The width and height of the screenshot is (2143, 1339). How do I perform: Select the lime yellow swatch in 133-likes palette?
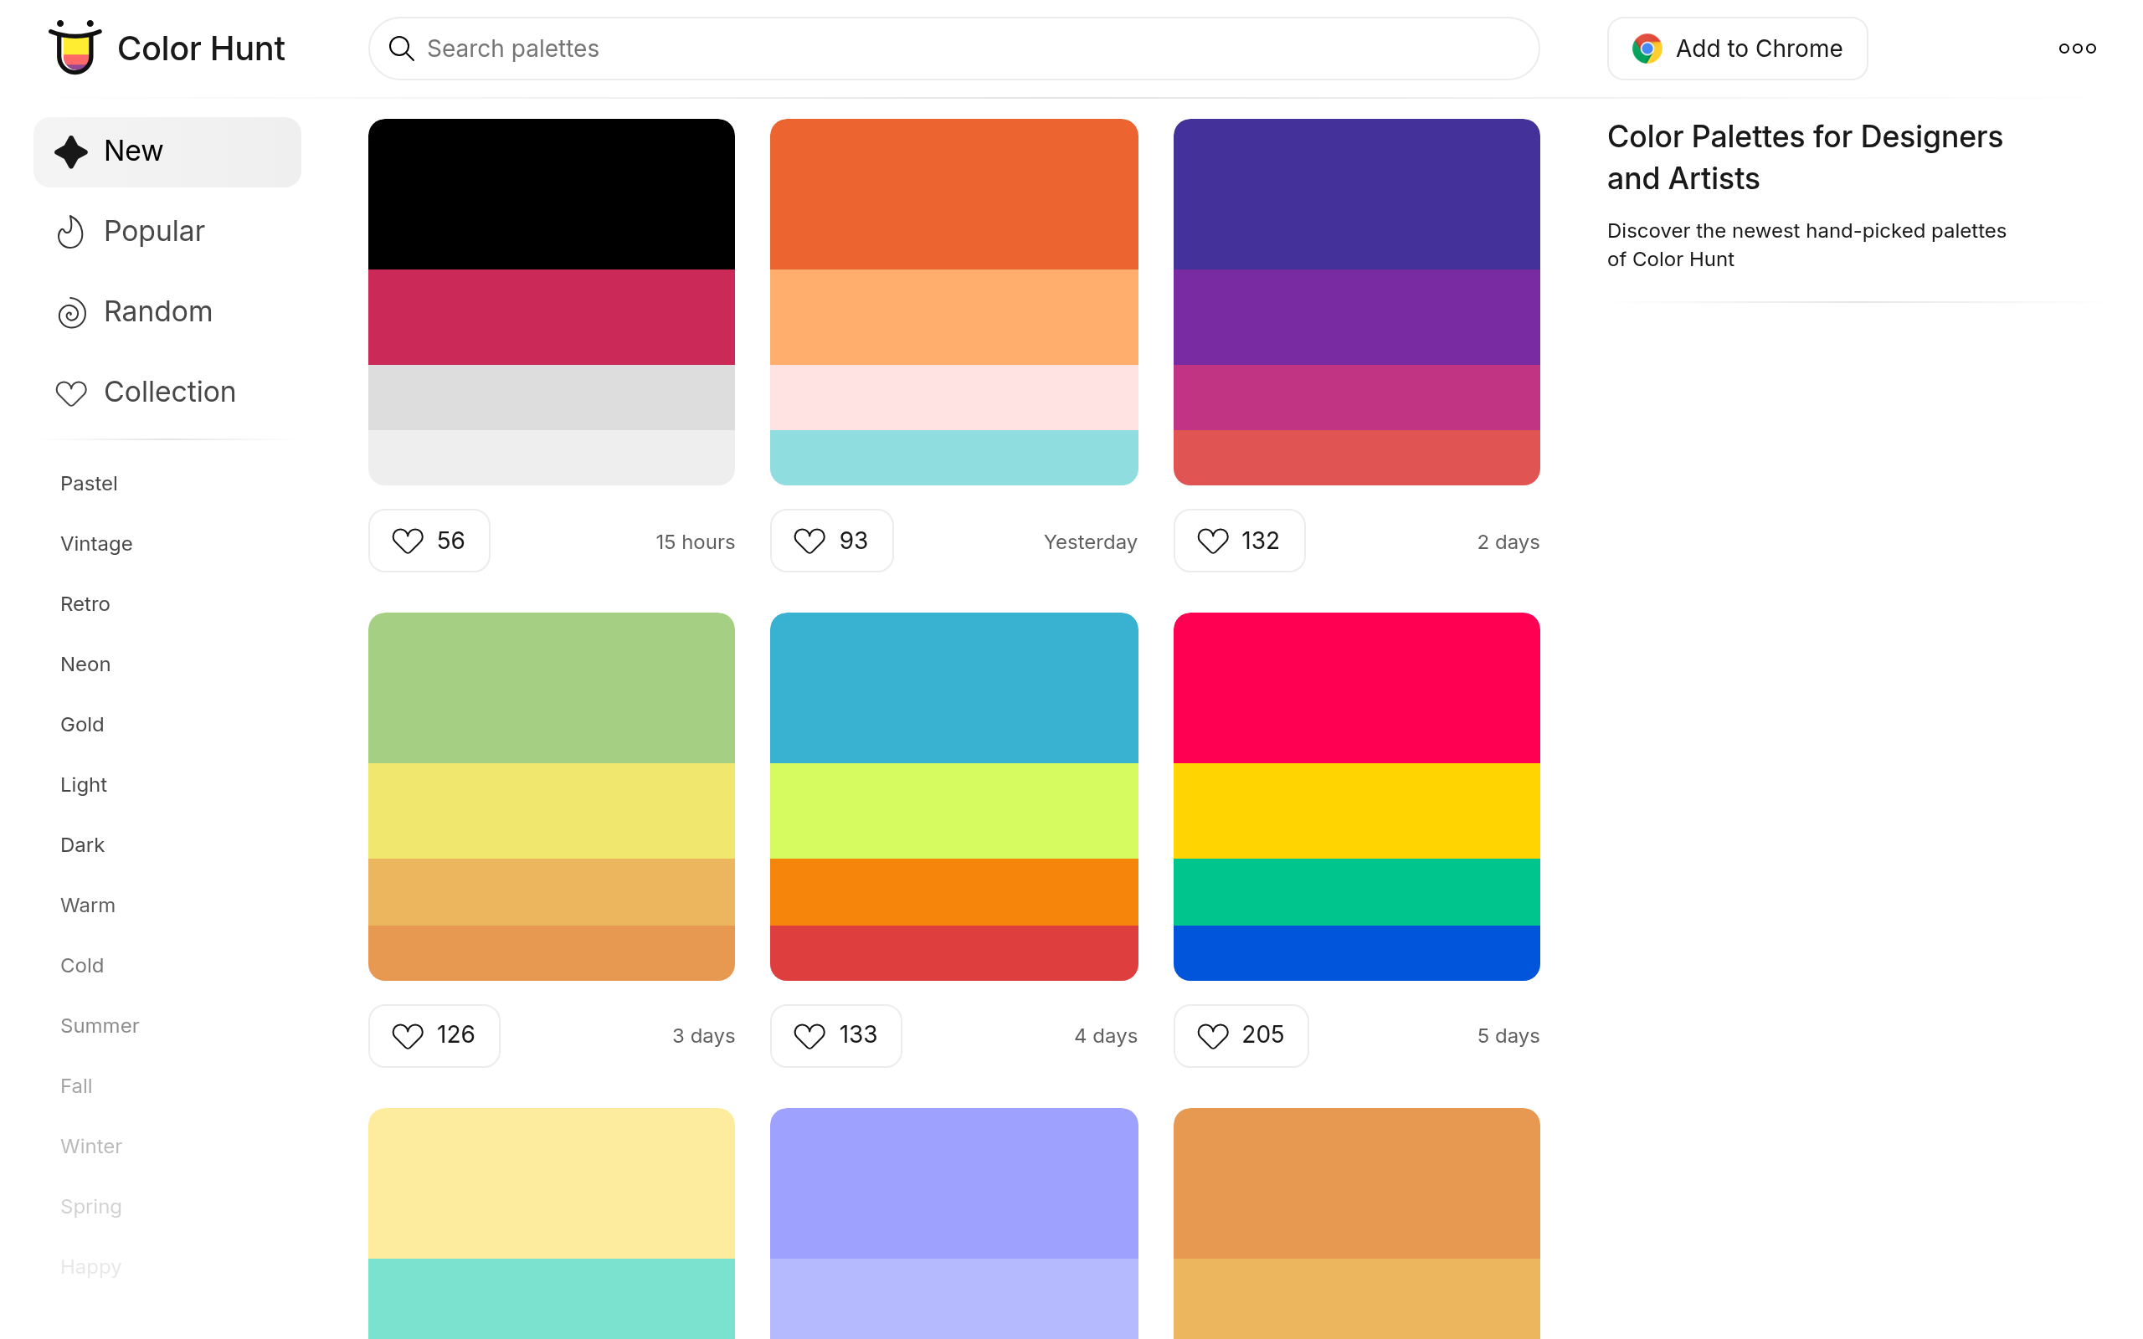(x=953, y=811)
